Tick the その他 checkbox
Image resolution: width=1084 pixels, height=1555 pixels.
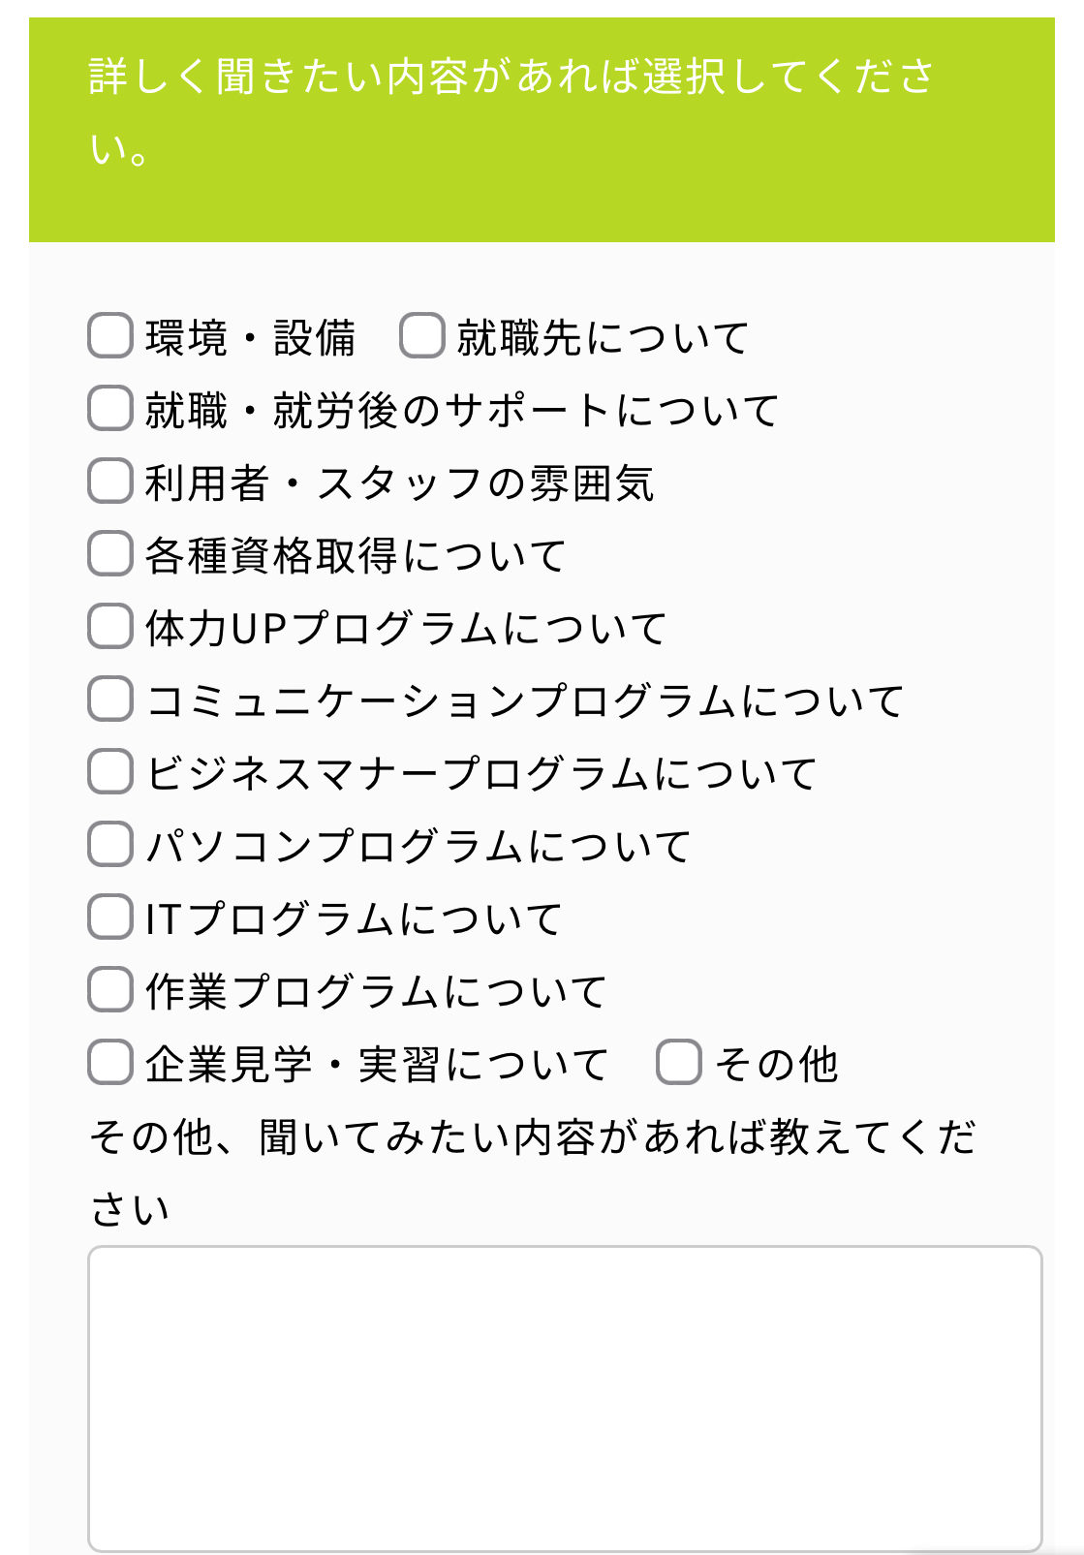pyautogui.click(x=679, y=1063)
